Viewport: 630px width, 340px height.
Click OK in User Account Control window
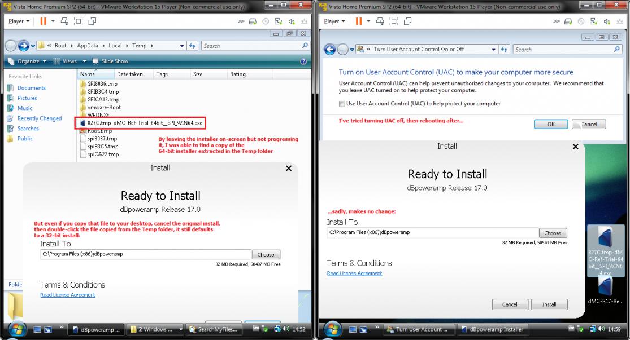[551, 124]
